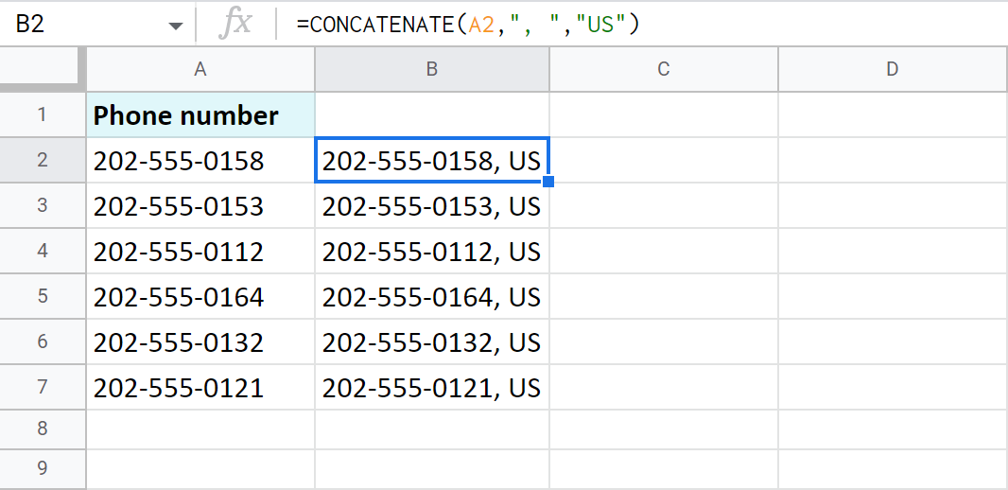The width and height of the screenshot is (1008, 490).
Task: Select empty cell D7
Action: point(893,387)
